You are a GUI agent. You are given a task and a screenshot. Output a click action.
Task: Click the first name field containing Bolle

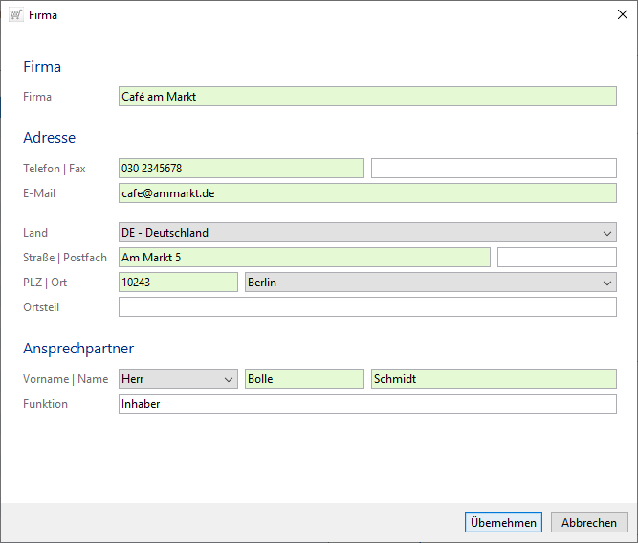(304, 379)
